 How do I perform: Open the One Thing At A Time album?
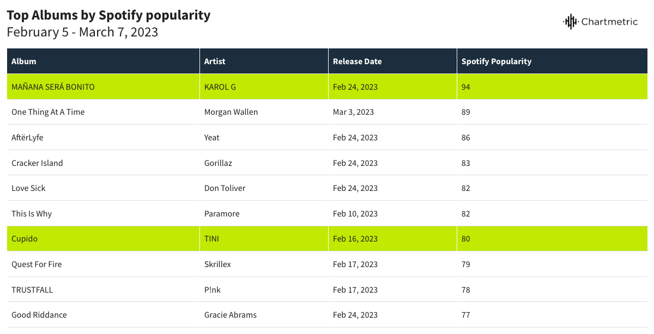click(x=48, y=112)
